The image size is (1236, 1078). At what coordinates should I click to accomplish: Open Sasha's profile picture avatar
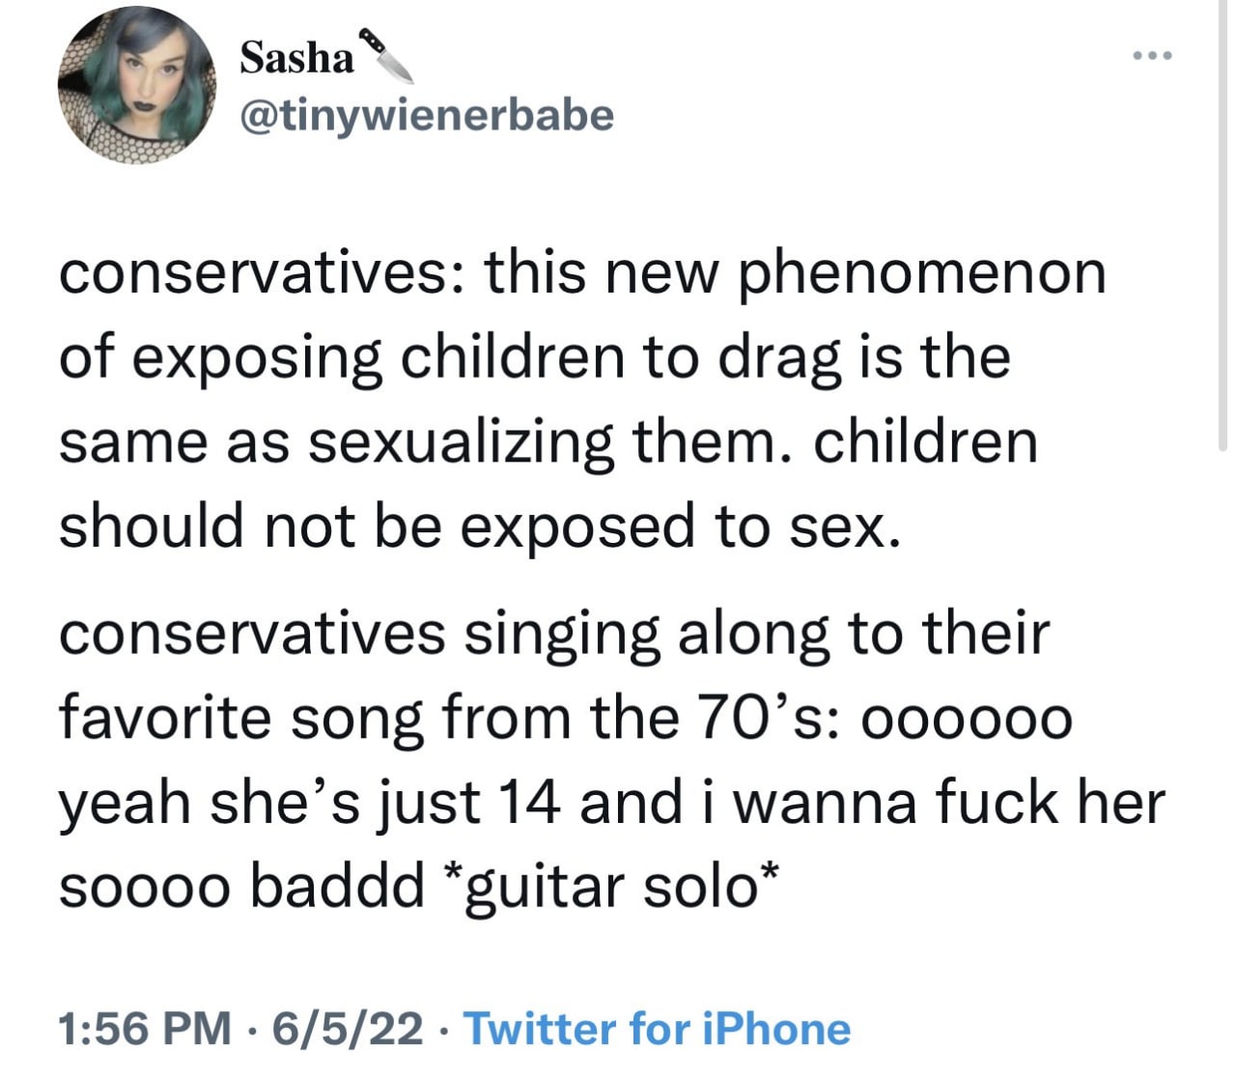137,84
